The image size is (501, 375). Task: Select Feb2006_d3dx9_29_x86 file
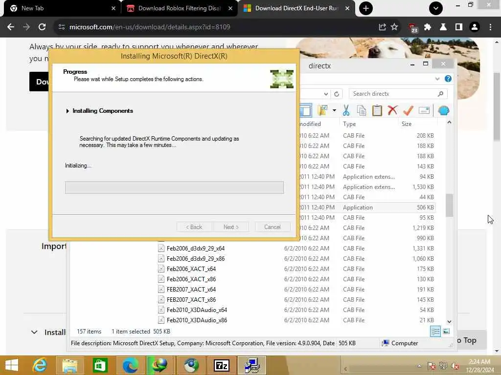pos(196,259)
